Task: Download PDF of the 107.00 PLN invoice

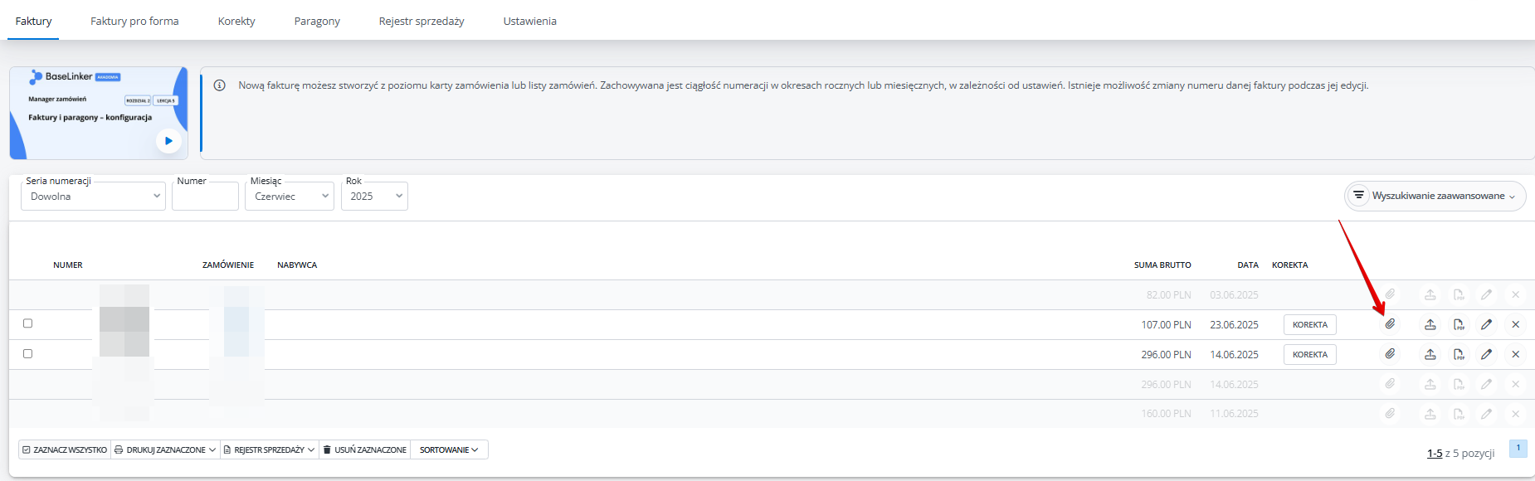Action: tap(1459, 324)
